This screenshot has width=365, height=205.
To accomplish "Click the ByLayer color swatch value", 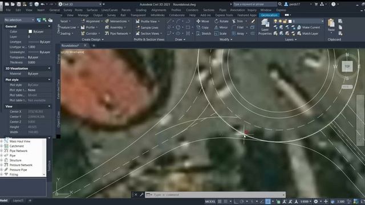I will point(30,31).
